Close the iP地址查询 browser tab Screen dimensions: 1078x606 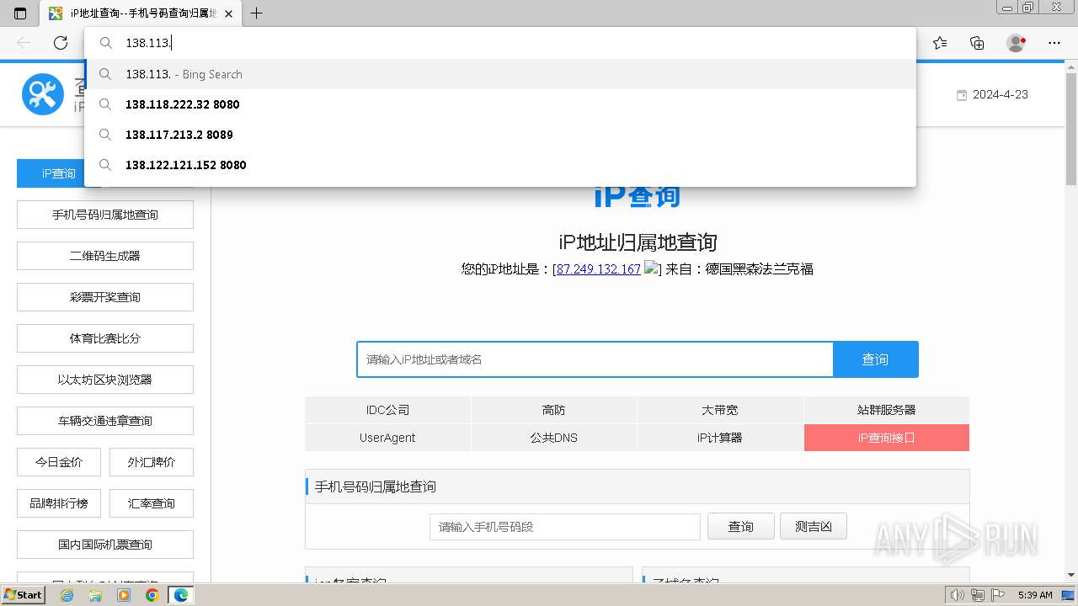tap(229, 13)
